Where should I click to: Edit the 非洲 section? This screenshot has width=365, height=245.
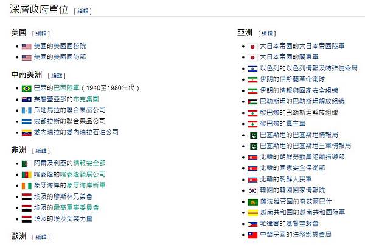41,151
